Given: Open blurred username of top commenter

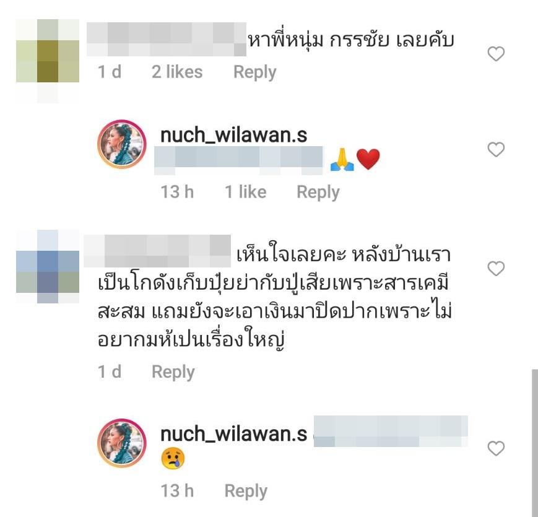Looking at the screenshot, I should [167, 39].
